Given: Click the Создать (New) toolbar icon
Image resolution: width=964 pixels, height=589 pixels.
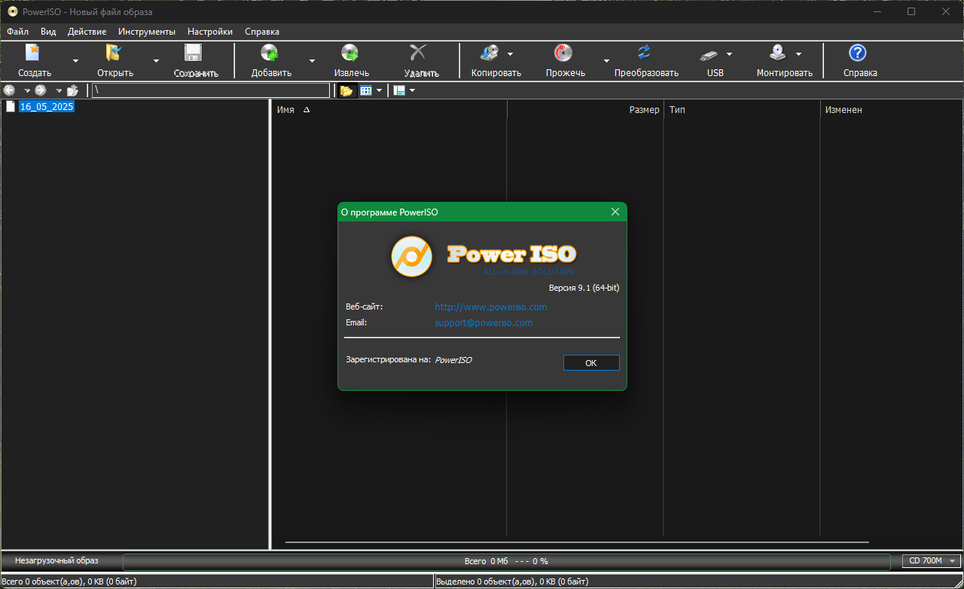Looking at the screenshot, I should [32, 53].
